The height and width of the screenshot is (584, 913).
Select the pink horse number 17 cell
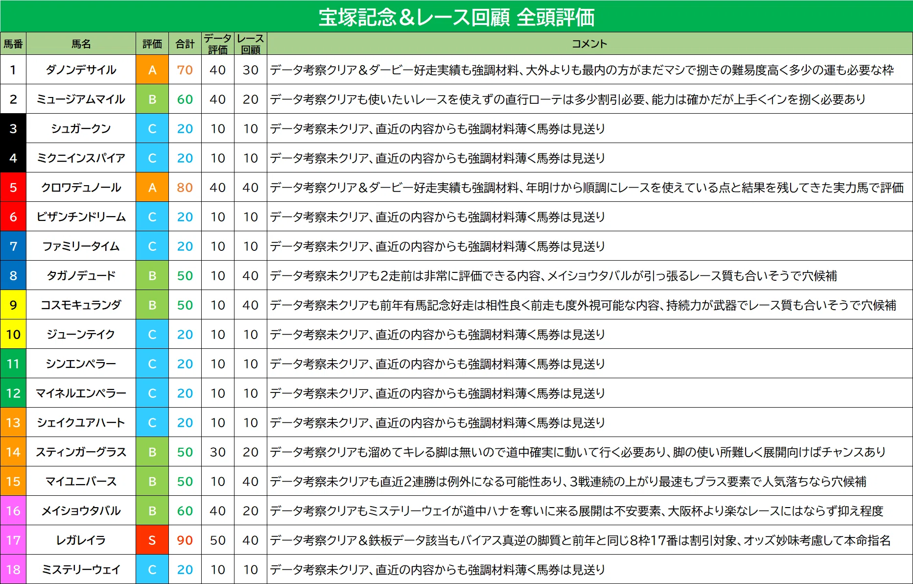pyautogui.click(x=13, y=540)
